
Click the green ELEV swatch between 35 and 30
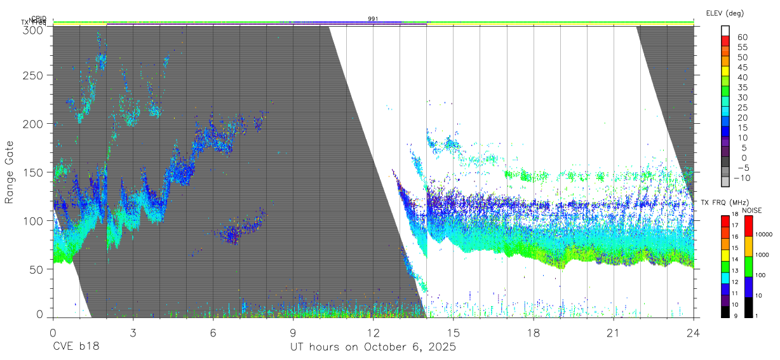pos(726,92)
